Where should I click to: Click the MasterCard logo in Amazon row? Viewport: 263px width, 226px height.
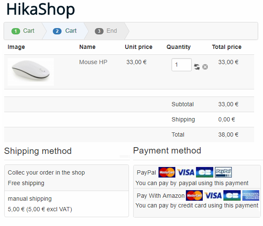click(194, 195)
